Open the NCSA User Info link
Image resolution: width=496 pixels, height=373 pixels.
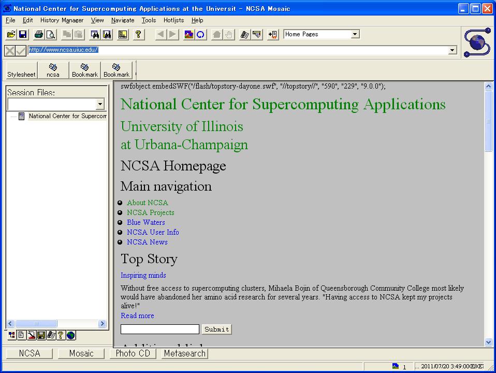pyautogui.click(x=153, y=232)
